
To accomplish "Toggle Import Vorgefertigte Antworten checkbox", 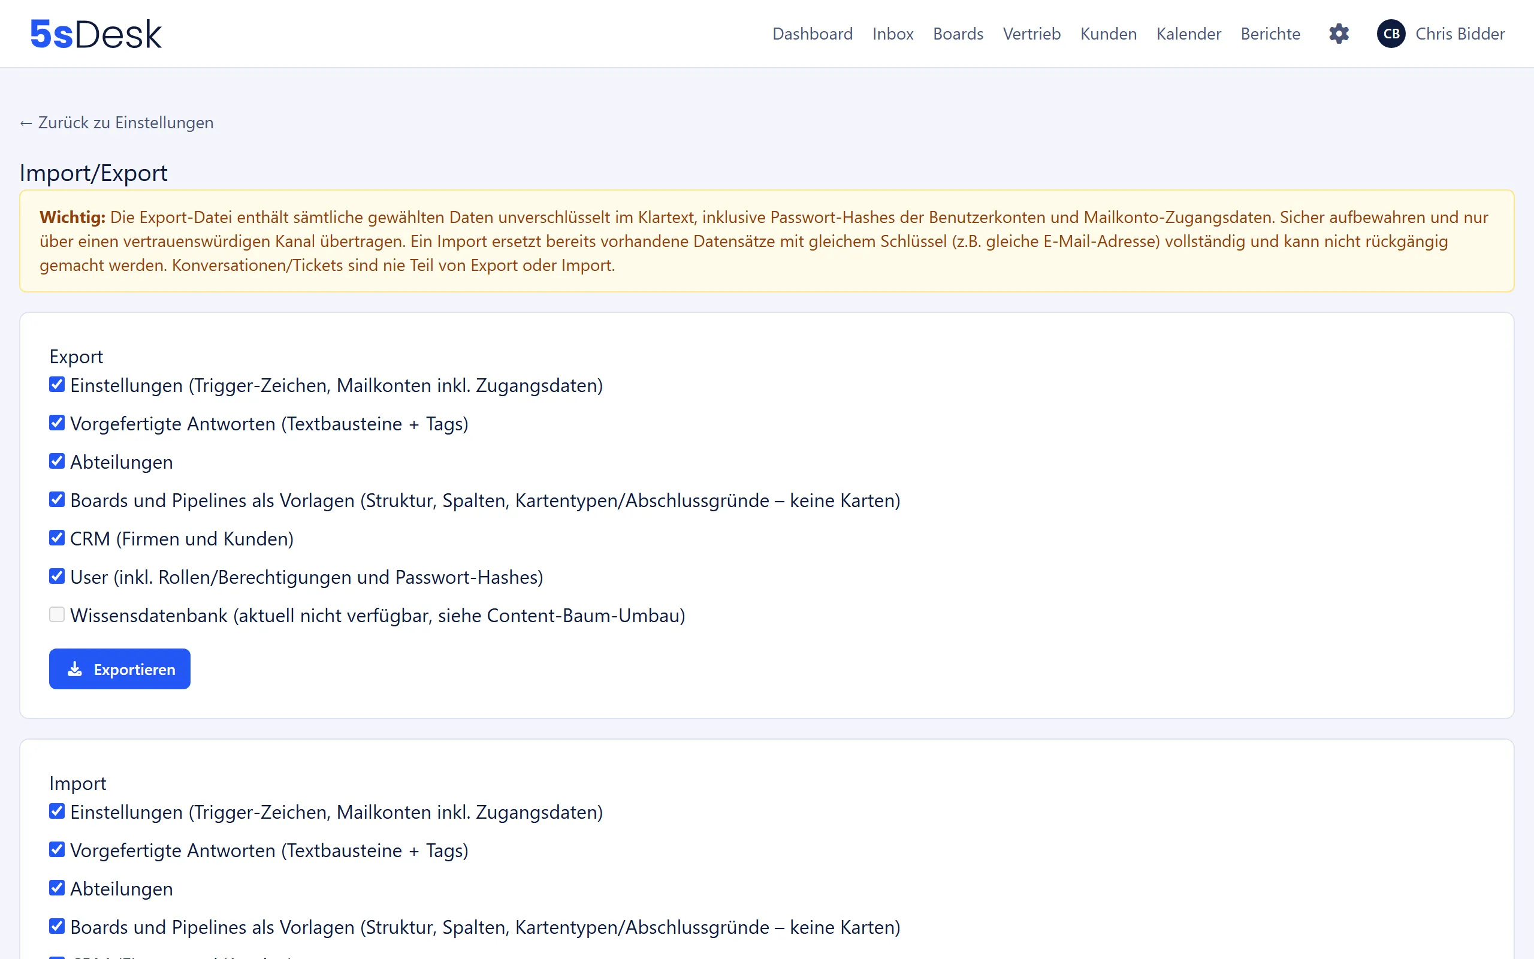I will point(57,850).
